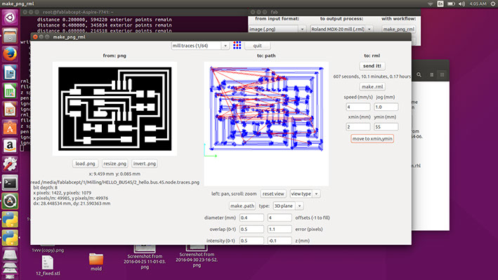The height and width of the screenshot is (280, 498).
Task: Click the intensity (0-1) input field
Action: pyautogui.click(x=251, y=241)
